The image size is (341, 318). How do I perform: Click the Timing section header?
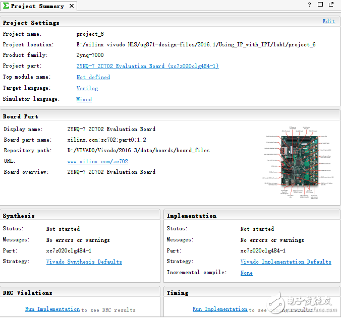(x=178, y=293)
